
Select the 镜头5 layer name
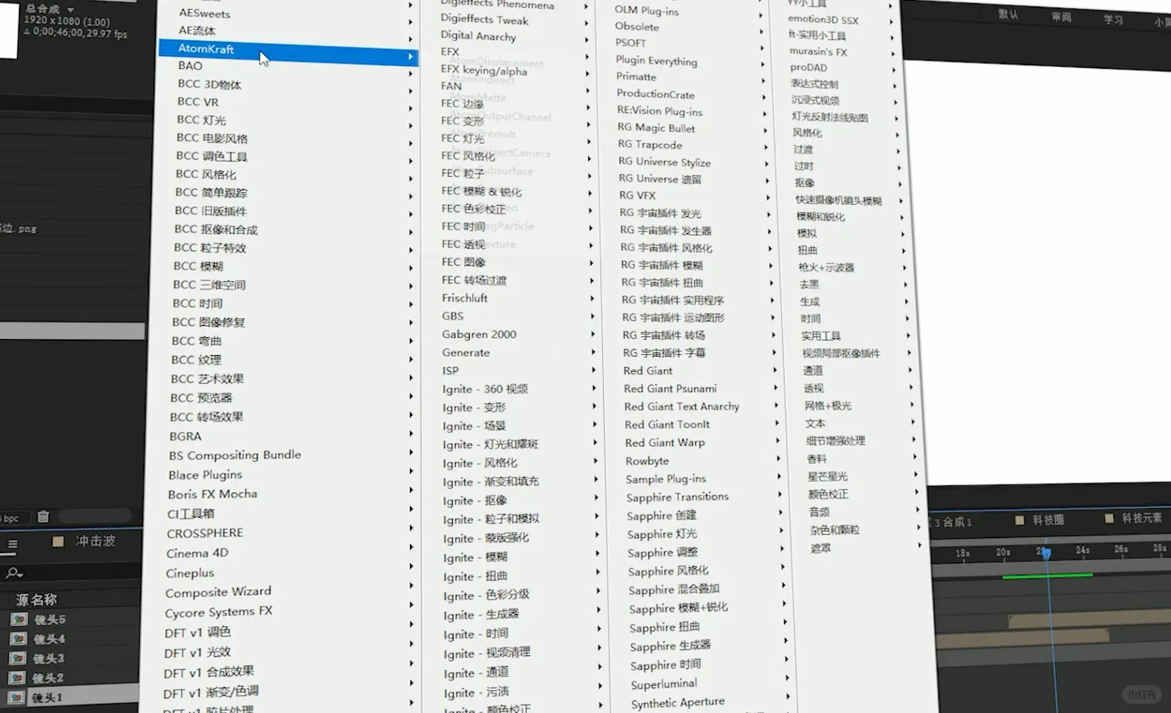pyautogui.click(x=50, y=620)
